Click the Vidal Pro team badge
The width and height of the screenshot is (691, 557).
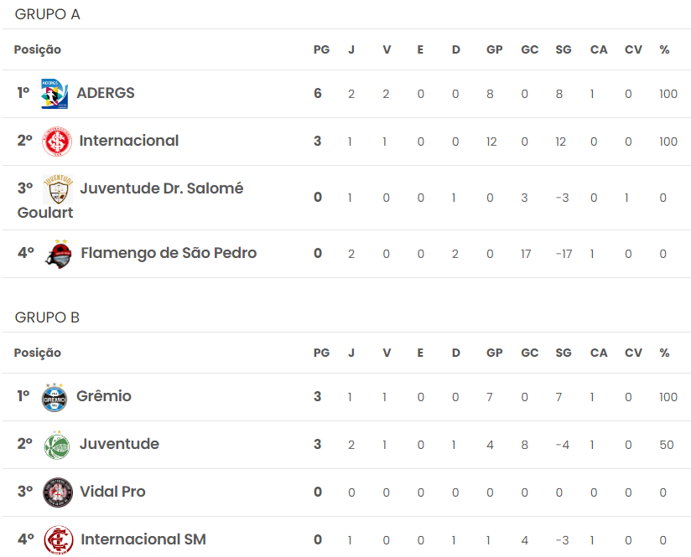[58, 493]
